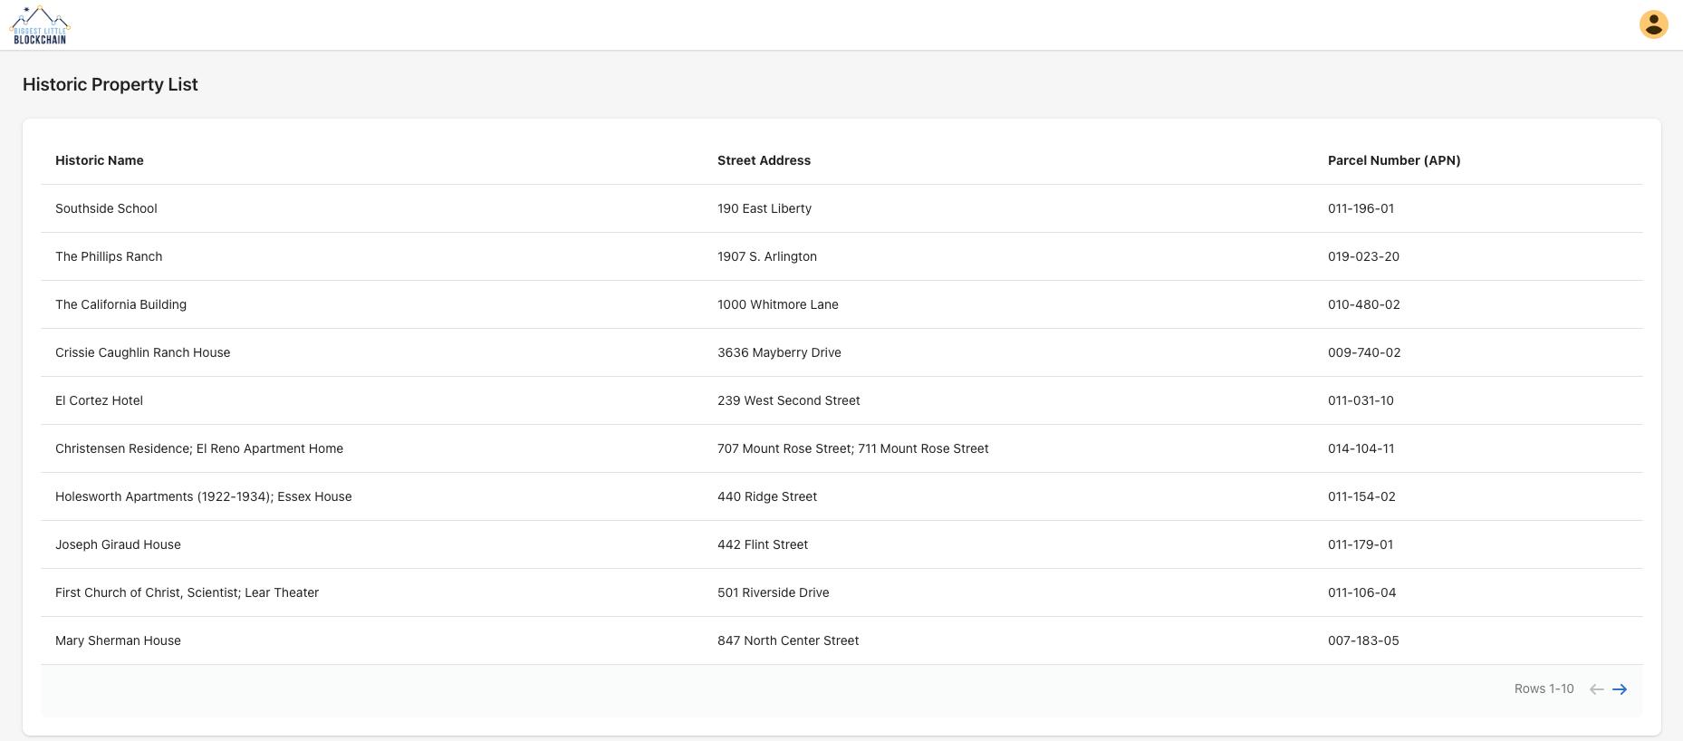The image size is (1683, 741).
Task: Click Crissie Caughlin Ranch House row
Action: 142,352
